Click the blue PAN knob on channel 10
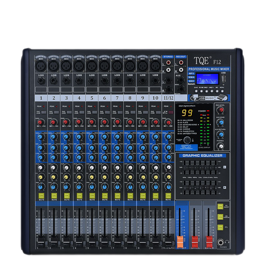 point(155,187)
